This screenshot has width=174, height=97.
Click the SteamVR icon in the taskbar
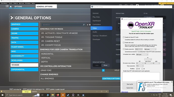83,95
